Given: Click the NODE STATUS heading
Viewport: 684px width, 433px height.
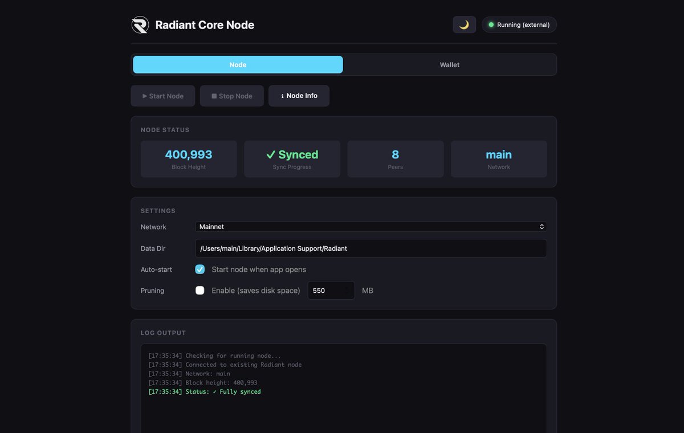Looking at the screenshot, I should click(x=165, y=130).
